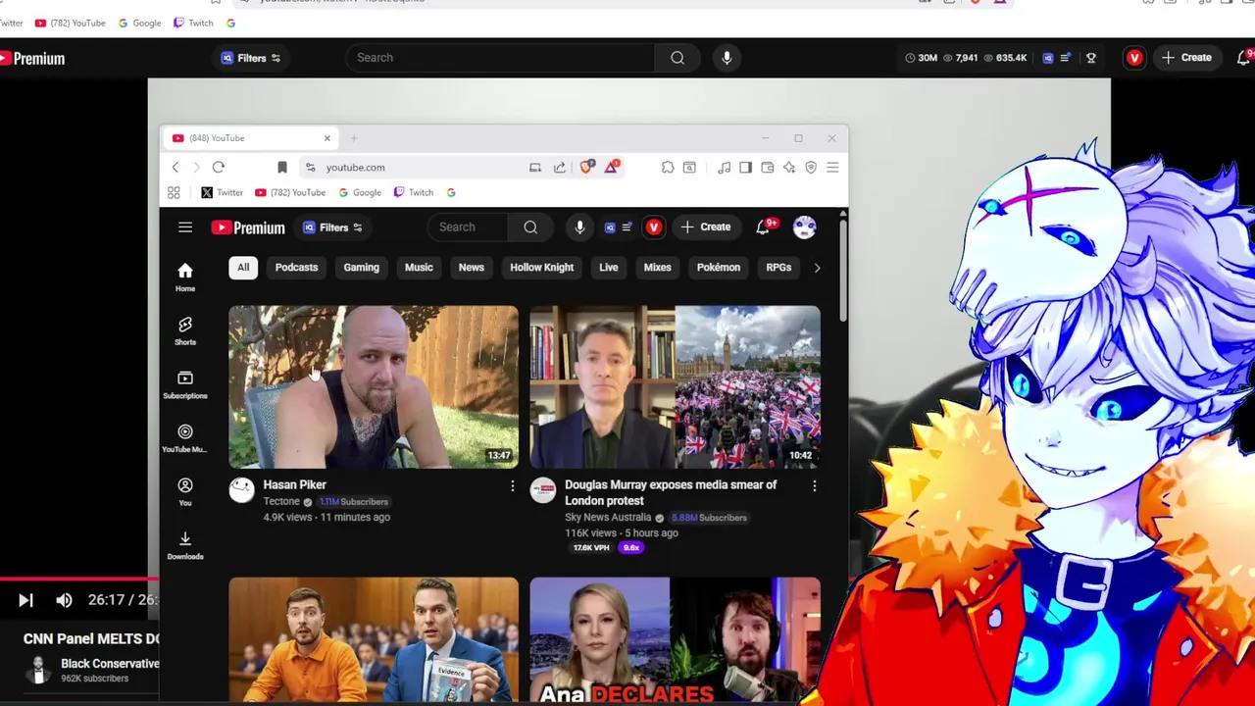Switch to the (848) YouTube browser tab
Viewport: 1255px width, 706px height.
[250, 138]
